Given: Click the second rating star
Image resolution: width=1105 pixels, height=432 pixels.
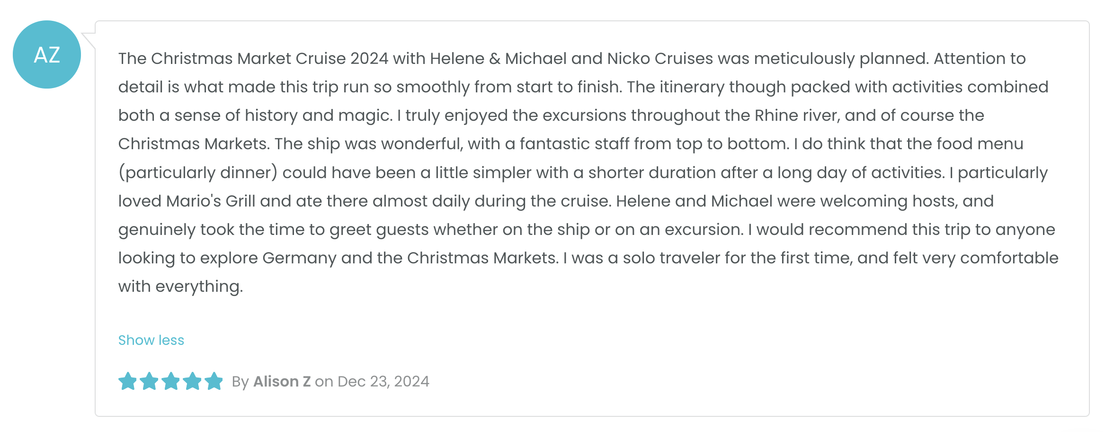Looking at the screenshot, I should [149, 381].
